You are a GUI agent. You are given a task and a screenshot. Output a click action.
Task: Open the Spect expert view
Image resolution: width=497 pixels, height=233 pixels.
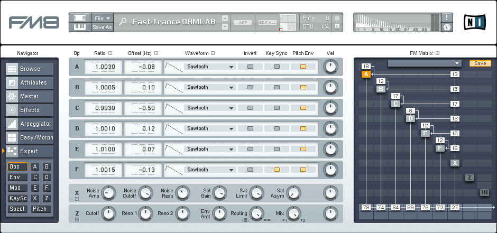(x=18, y=209)
